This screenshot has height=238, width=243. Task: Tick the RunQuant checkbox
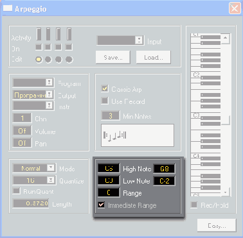16,191
